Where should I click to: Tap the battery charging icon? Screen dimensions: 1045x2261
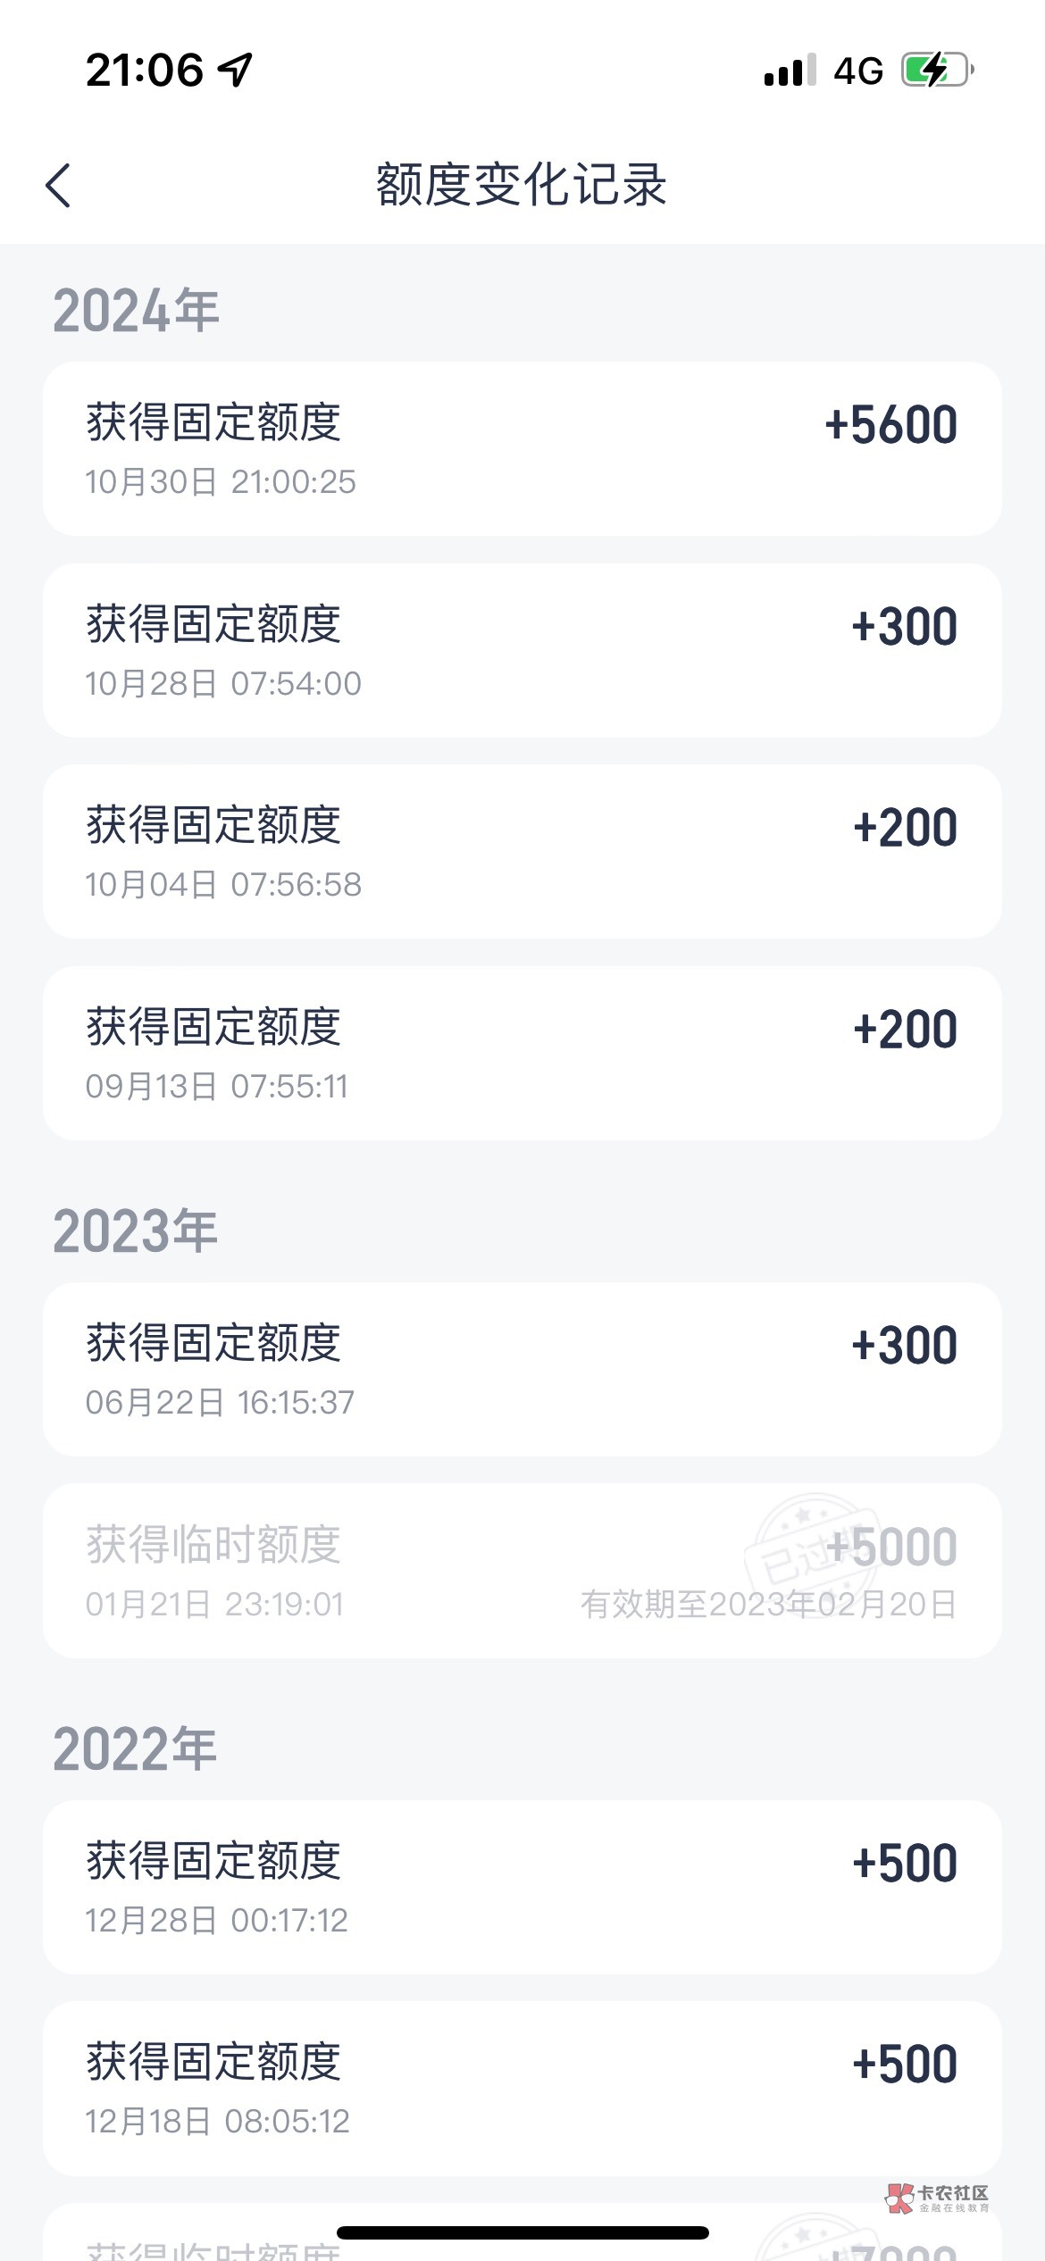937,70
